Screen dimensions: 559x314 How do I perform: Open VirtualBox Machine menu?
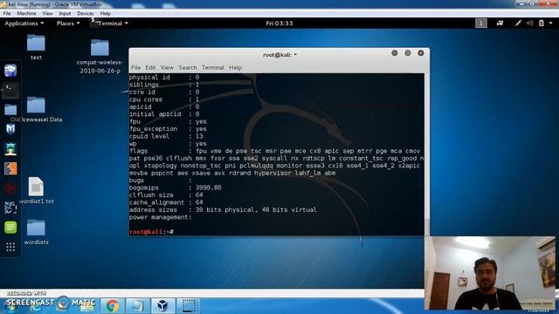coord(26,13)
